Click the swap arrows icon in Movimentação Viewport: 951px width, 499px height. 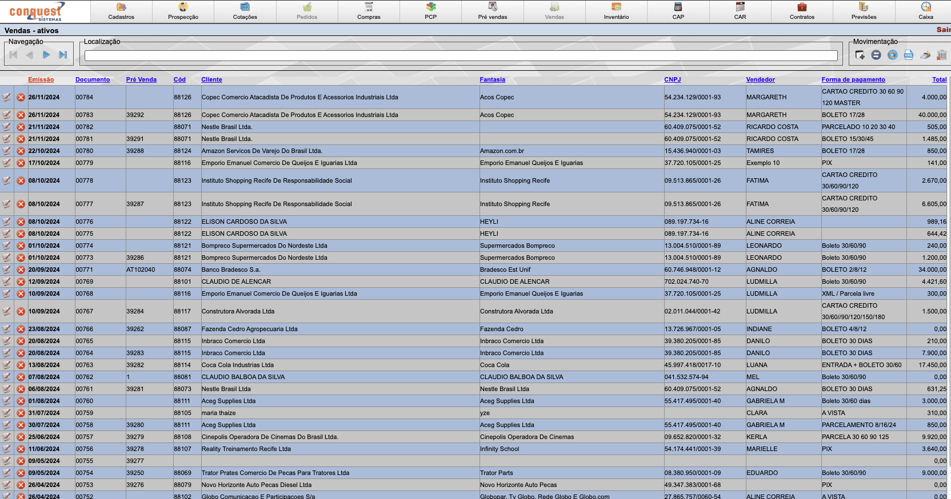point(876,55)
